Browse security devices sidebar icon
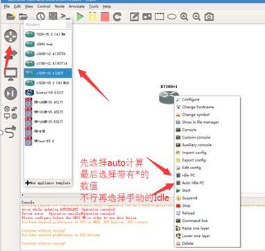Image resolution: width=265 pixels, height=251 pixels. click(x=10, y=94)
